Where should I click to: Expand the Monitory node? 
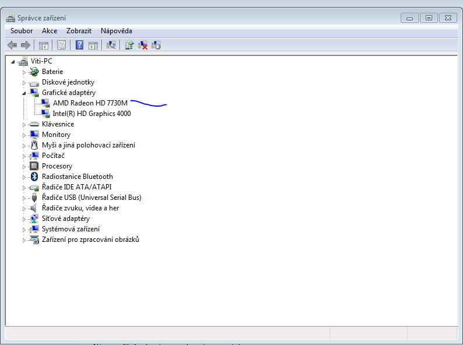(x=24, y=135)
